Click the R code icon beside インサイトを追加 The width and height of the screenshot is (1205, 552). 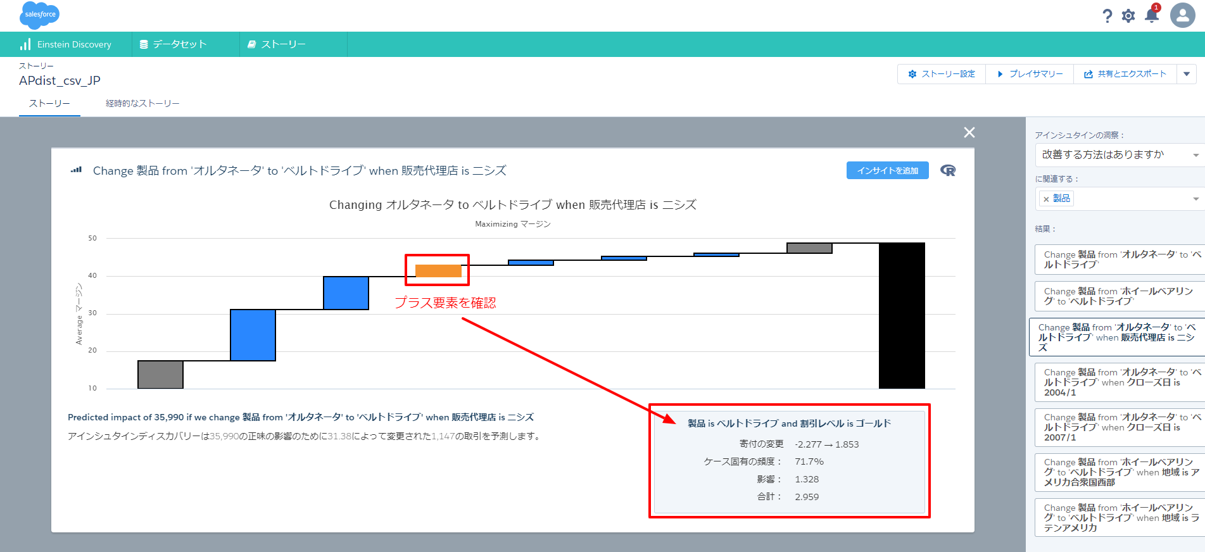coord(948,170)
